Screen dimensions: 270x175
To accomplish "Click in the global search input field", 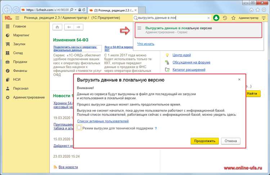I will click(x=171, y=18).
